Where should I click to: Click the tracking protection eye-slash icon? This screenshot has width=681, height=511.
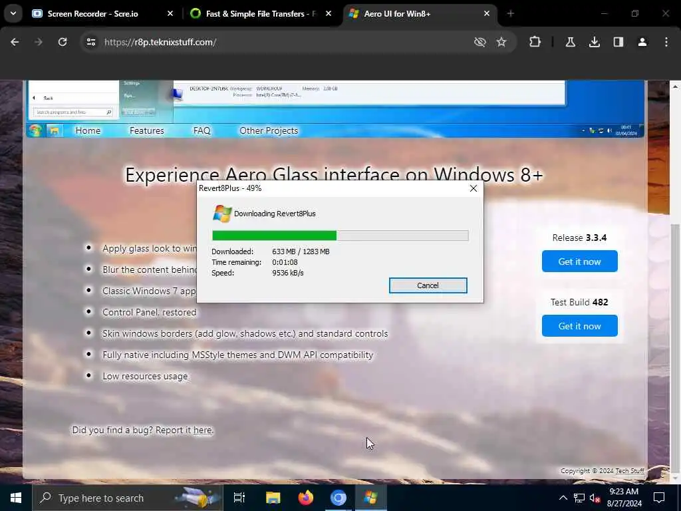tap(480, 42)
